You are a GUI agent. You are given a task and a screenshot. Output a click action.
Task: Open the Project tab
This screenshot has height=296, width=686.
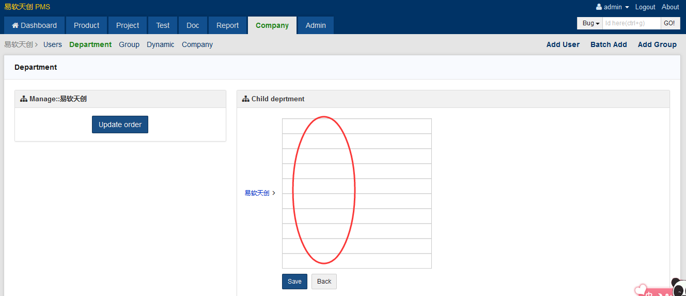[128, 25]
